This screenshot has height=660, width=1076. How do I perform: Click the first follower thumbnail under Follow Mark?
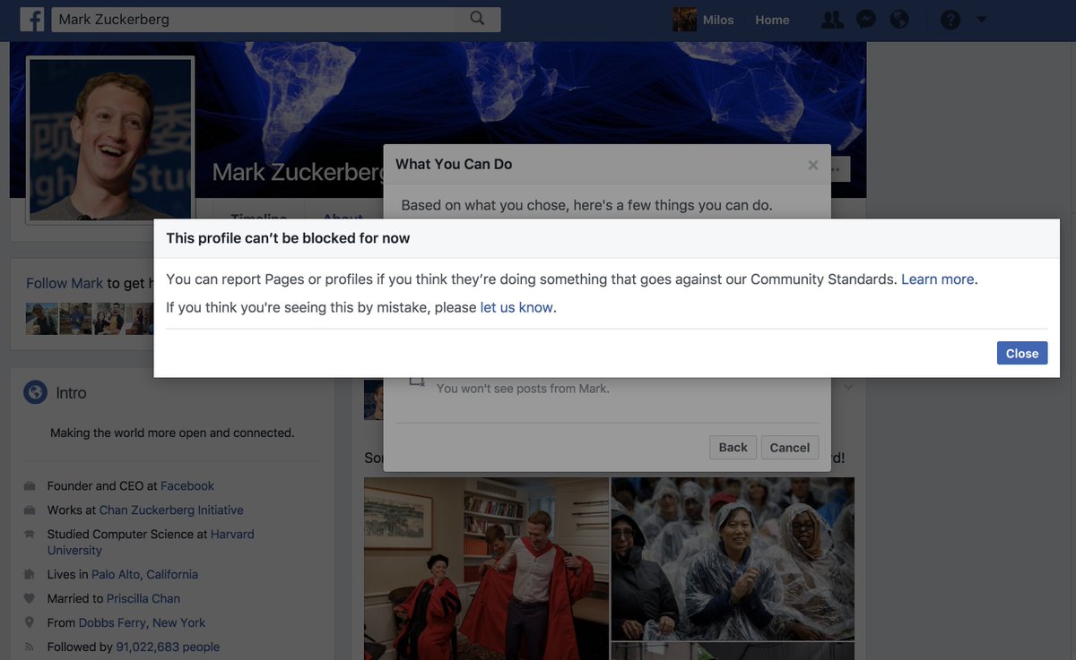pyautogui.click(x=41, y=319)
